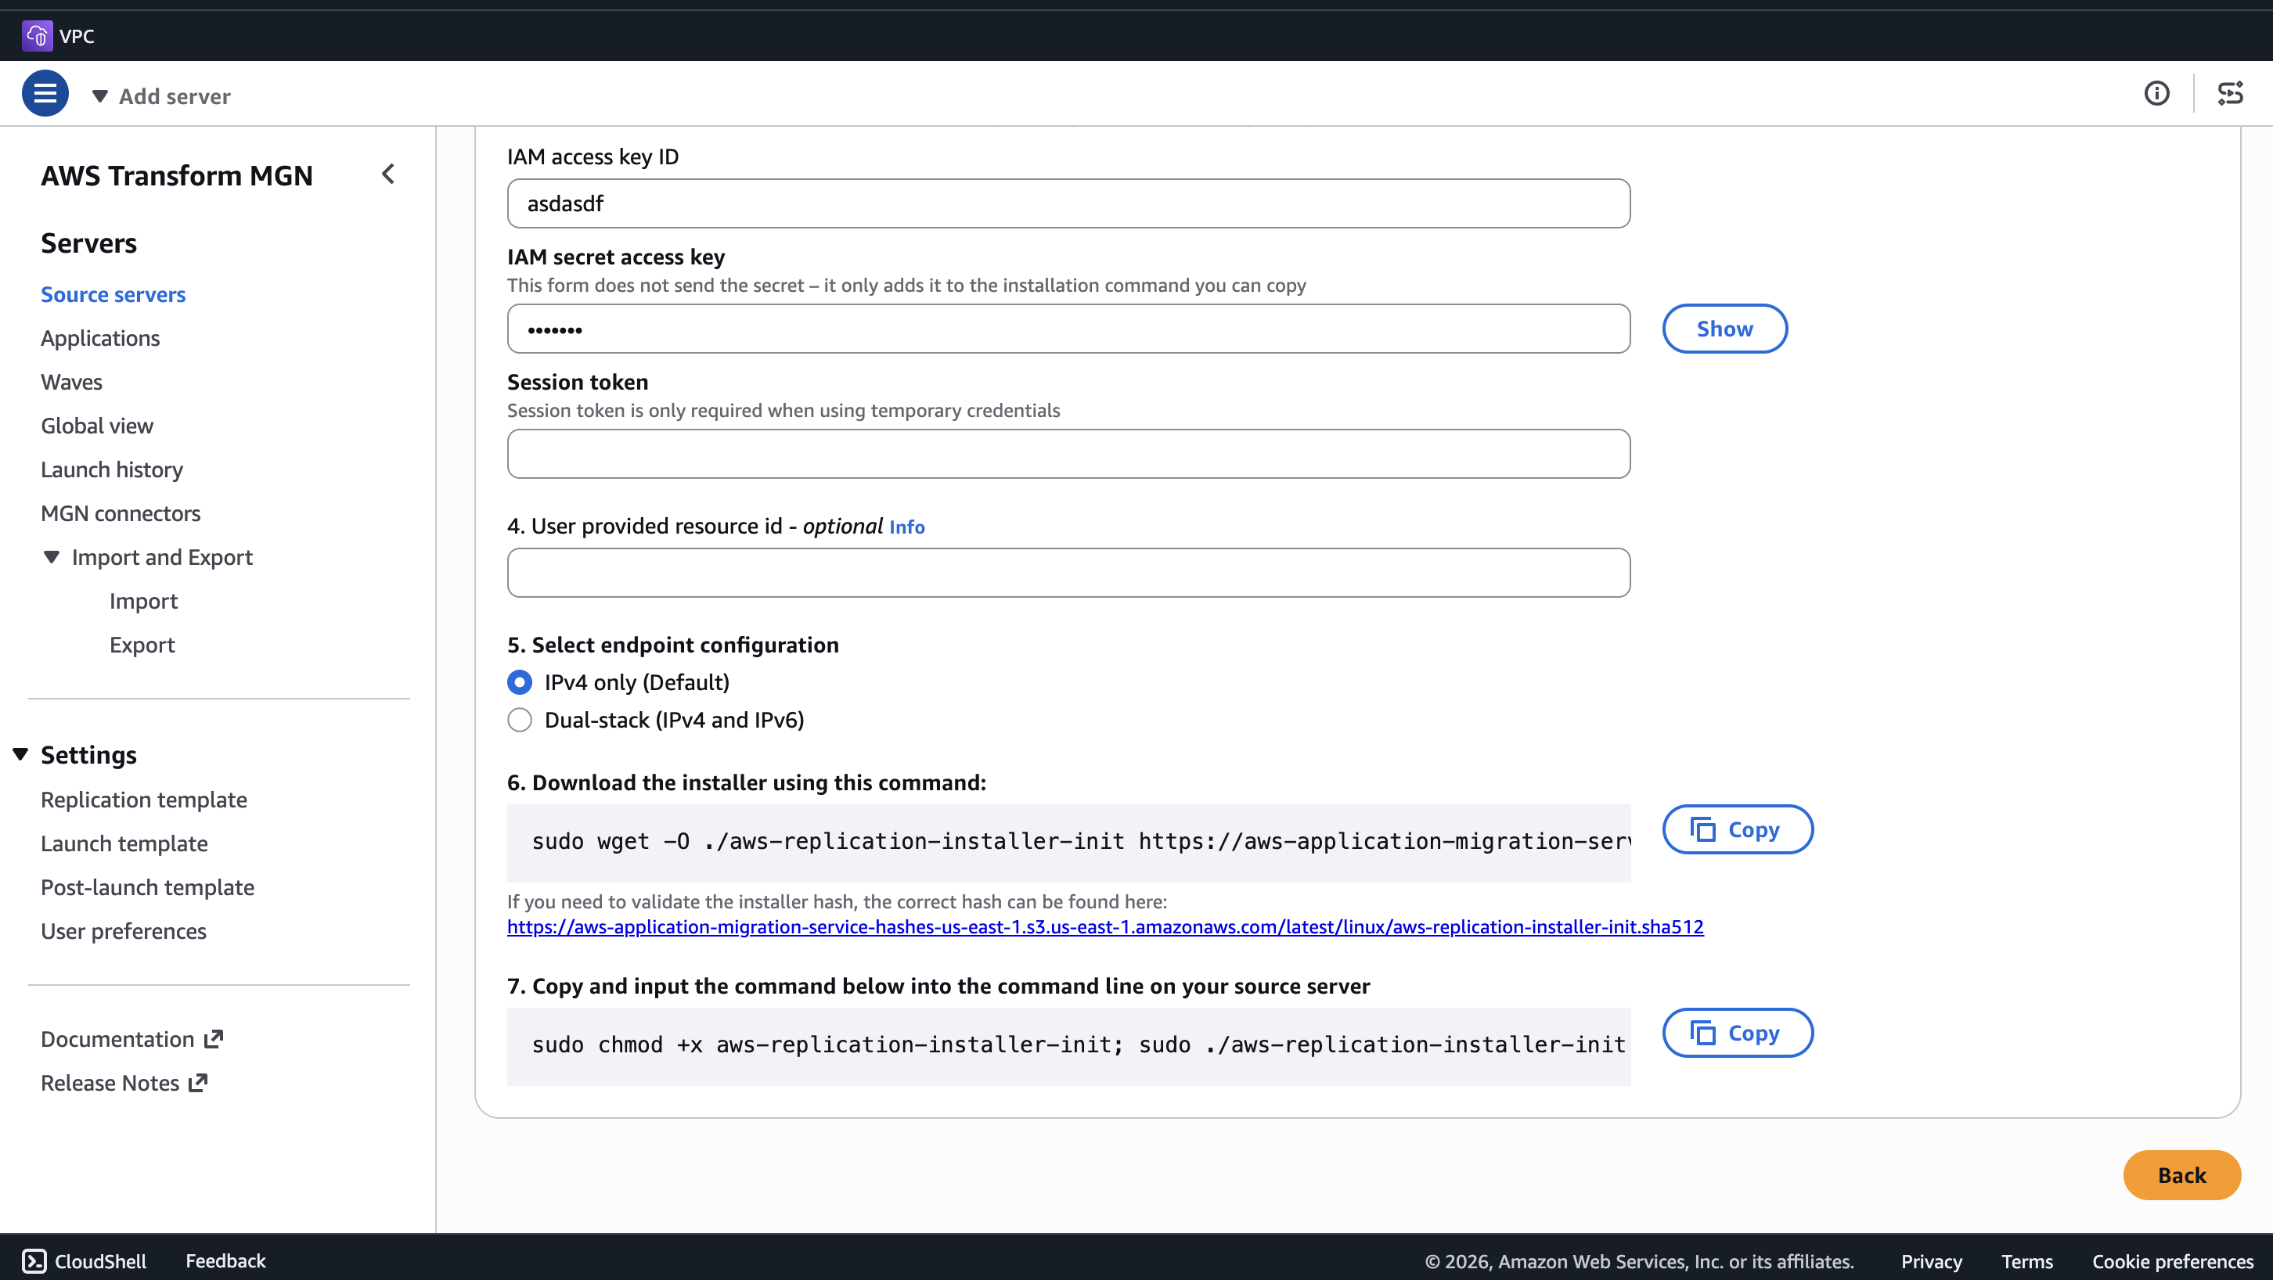2273x1280 pixels.
Task: Open Applications in the sidebar
Action: click(101, 338)
